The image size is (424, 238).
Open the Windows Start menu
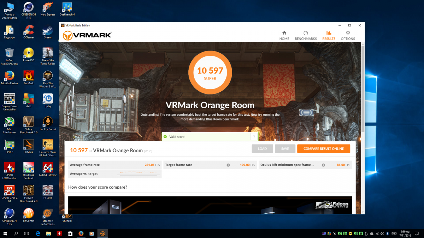point(5,233)
